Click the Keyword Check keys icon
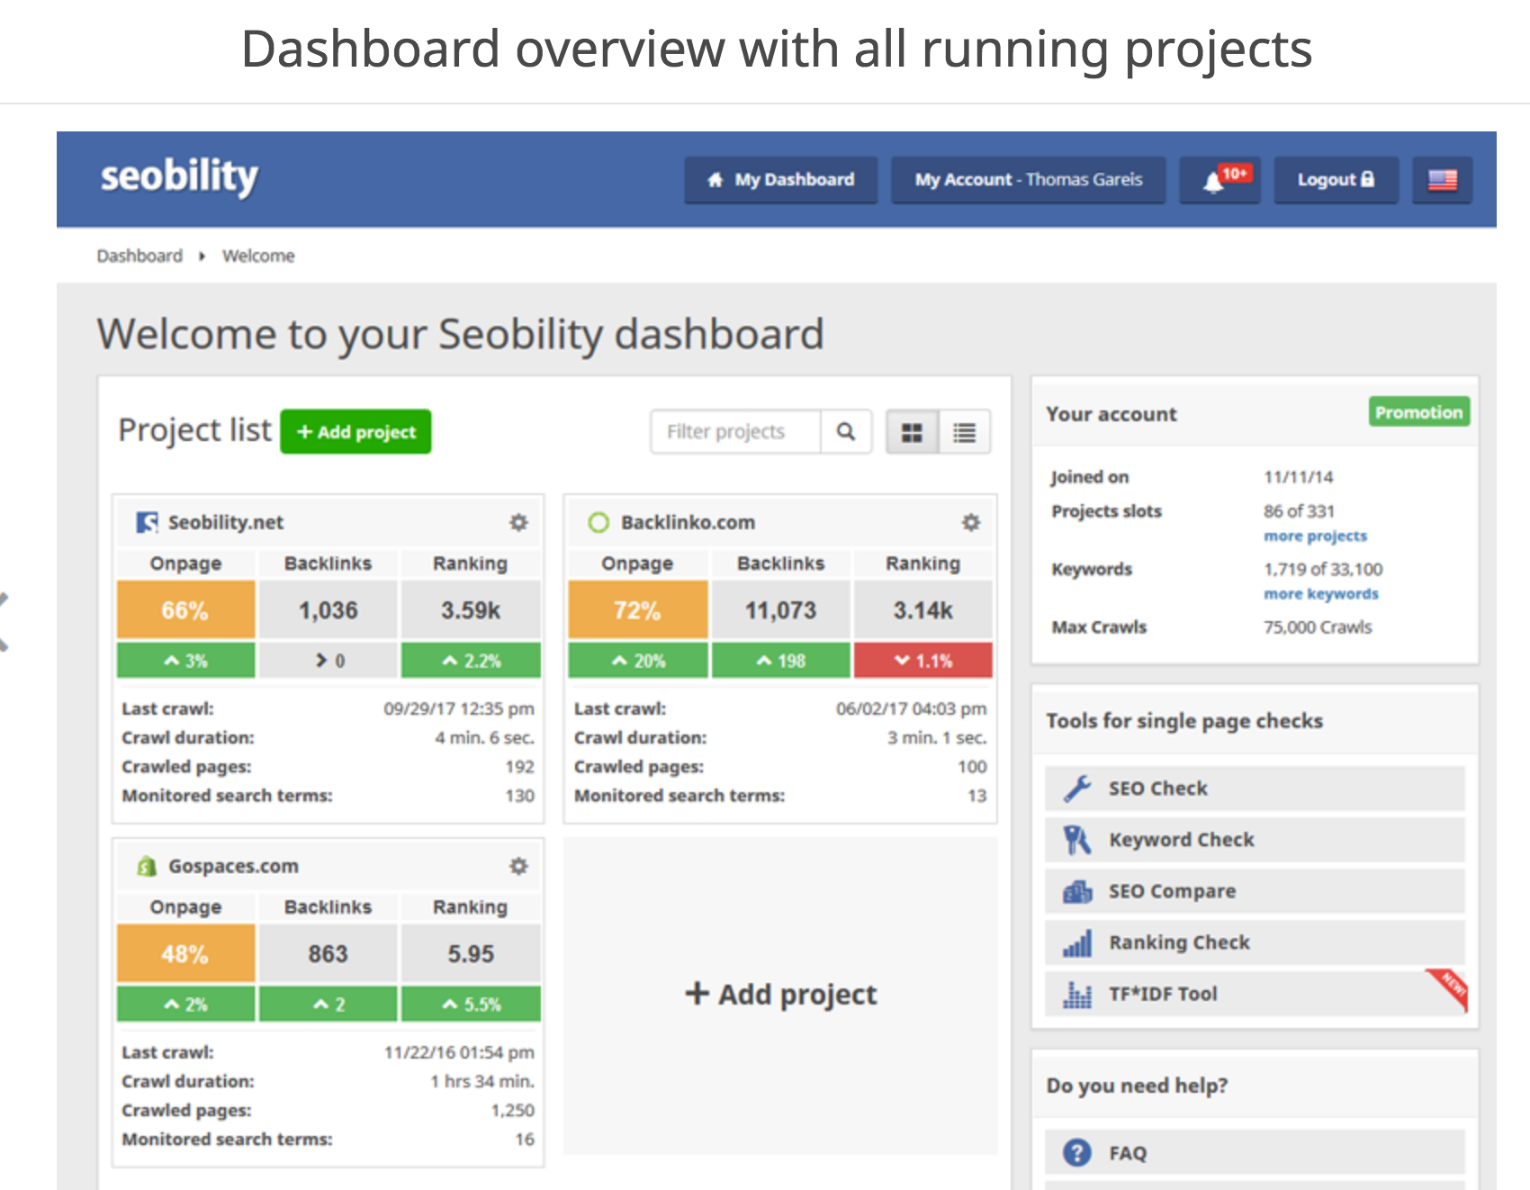Viewport: 1530px width, 1190px height. 1077,840
